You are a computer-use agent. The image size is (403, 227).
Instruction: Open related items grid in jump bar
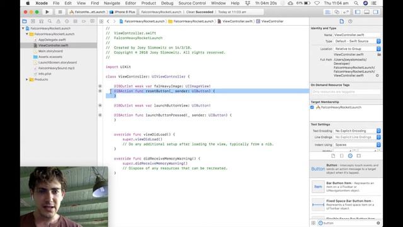pyautogui.click(x=101, y=21)
